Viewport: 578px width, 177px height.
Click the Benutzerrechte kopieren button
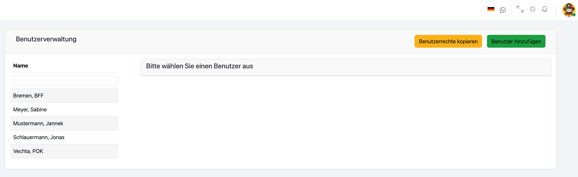coord(448,41)
